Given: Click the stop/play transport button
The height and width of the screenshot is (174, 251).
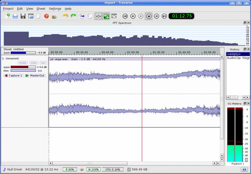Looking at the screenshot, I should coord(149,16).
